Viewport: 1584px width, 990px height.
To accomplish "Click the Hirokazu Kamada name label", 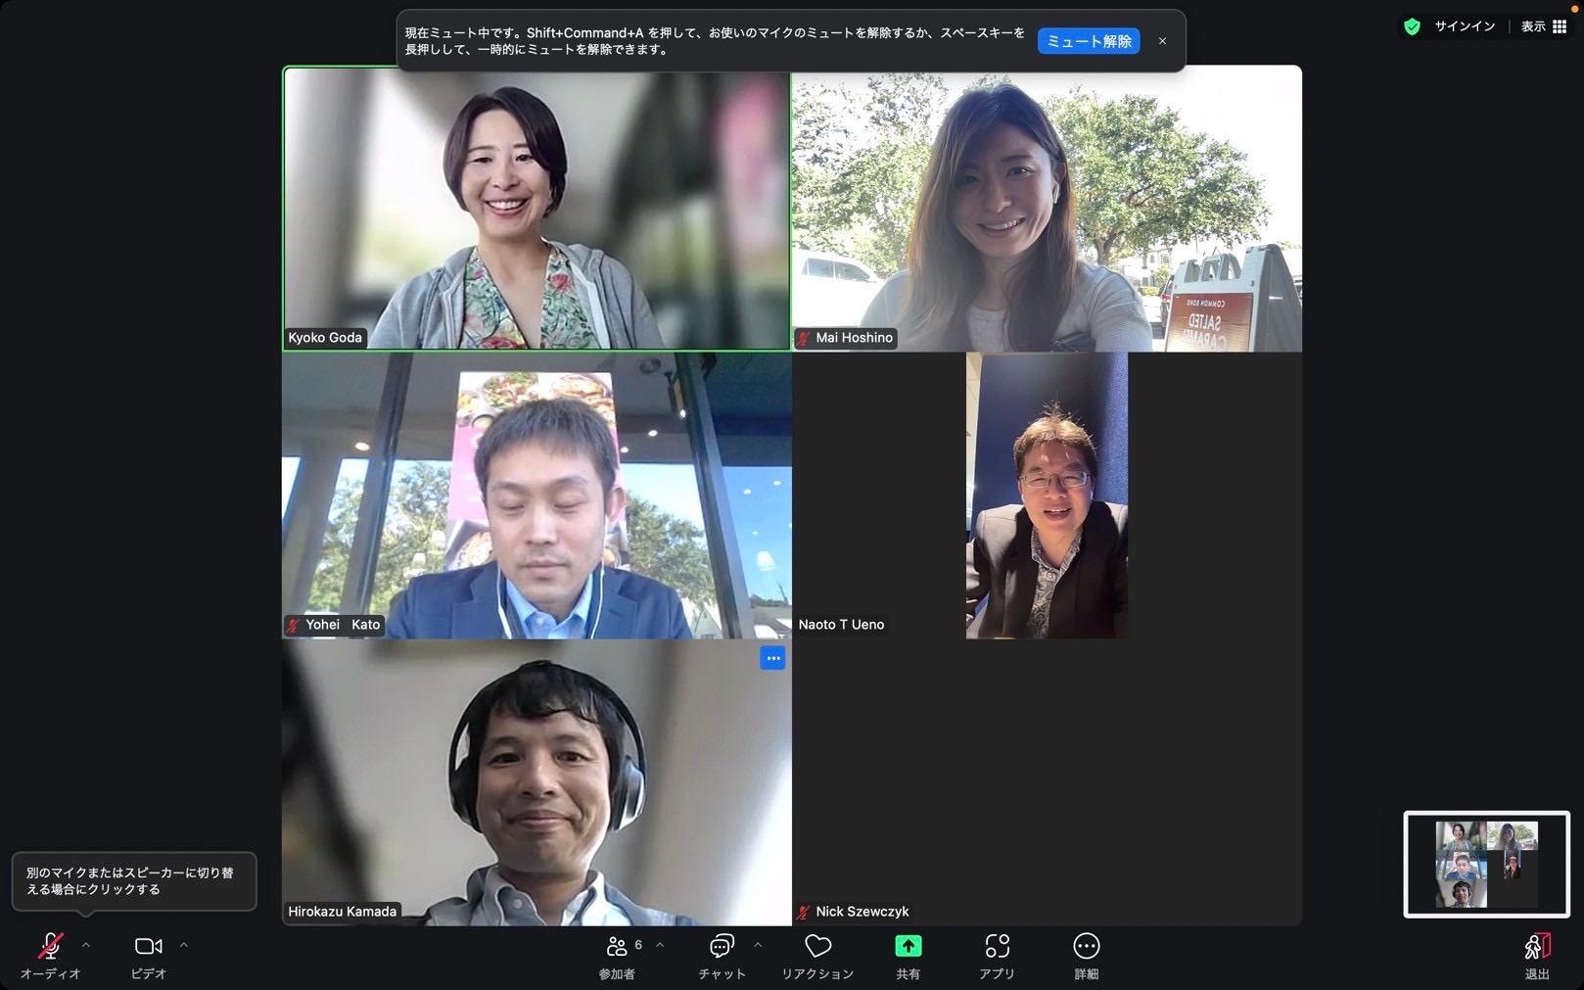I will click(342, 912).
